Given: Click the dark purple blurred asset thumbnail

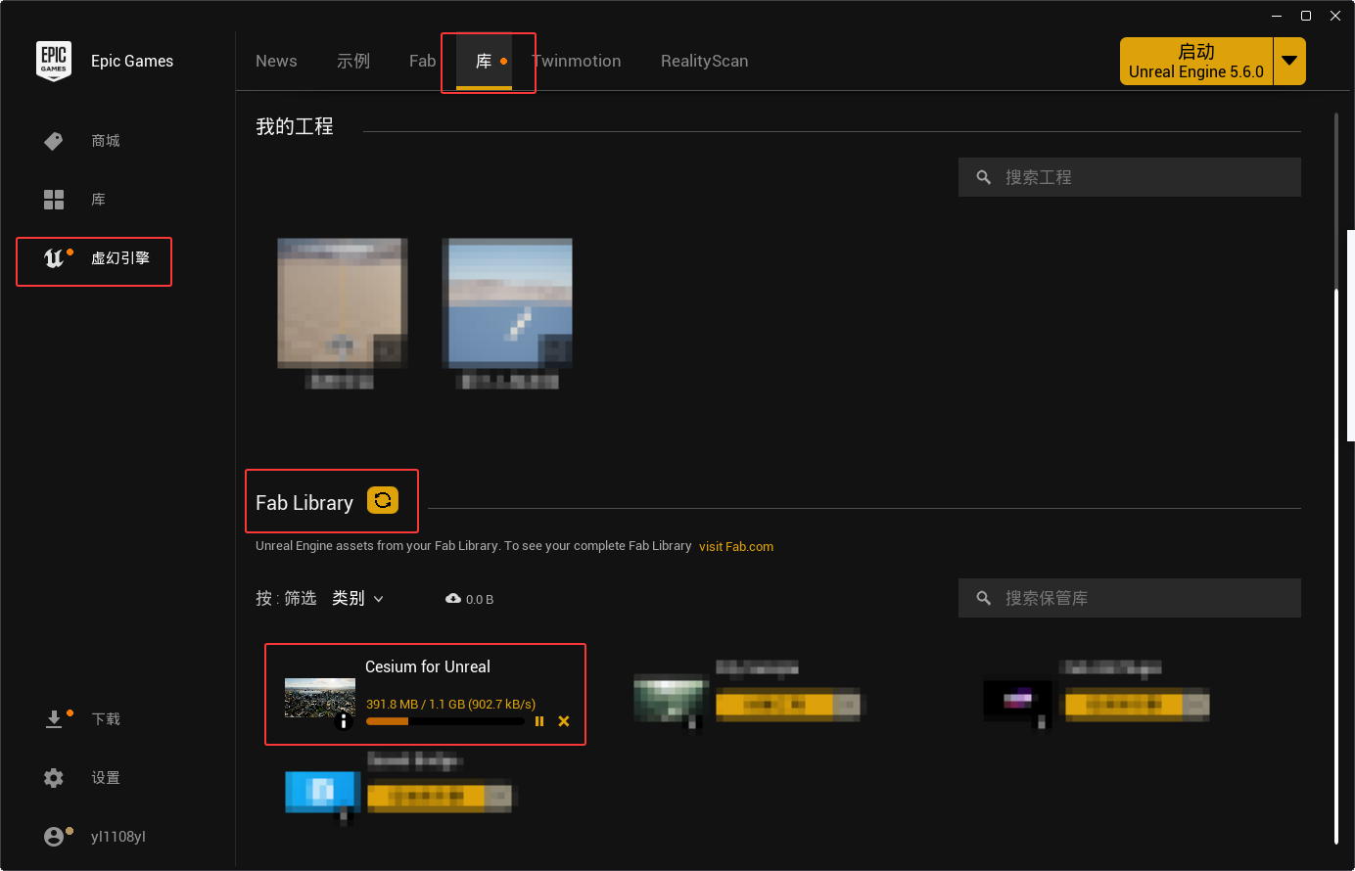Looking at the screenshot, I should point(1018,701).
